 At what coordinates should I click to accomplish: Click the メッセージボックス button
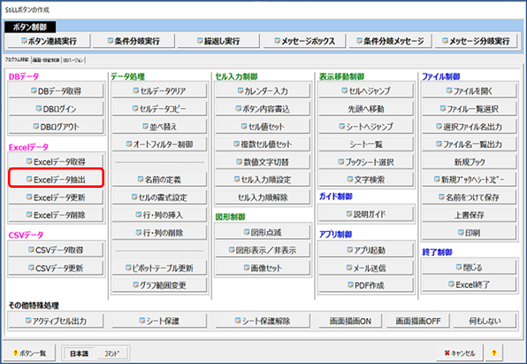pos(304,41)
